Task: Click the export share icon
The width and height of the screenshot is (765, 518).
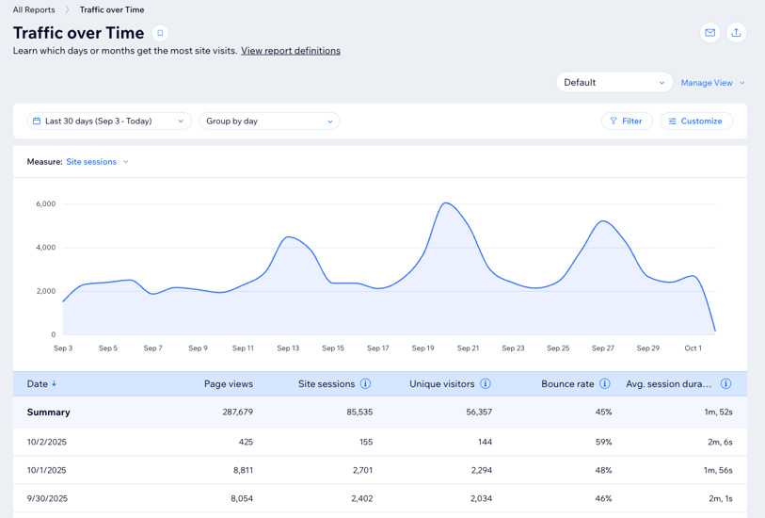Action: coord(737,33)
